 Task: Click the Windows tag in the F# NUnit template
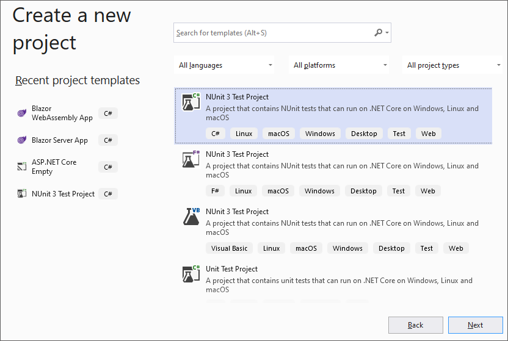(x=319, y=191)
